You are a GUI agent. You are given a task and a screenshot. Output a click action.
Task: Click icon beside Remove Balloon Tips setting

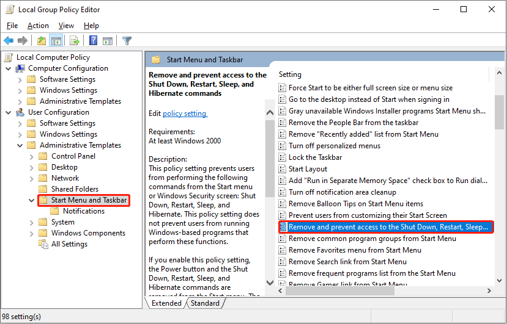[283, 204]
